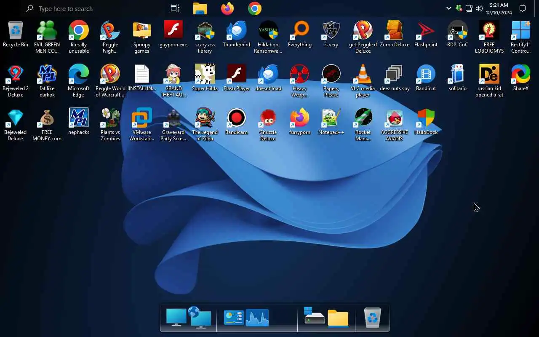539x337 pixels.
Task: Open the VMware Workstati... shortcut
Action: [142, 125]
